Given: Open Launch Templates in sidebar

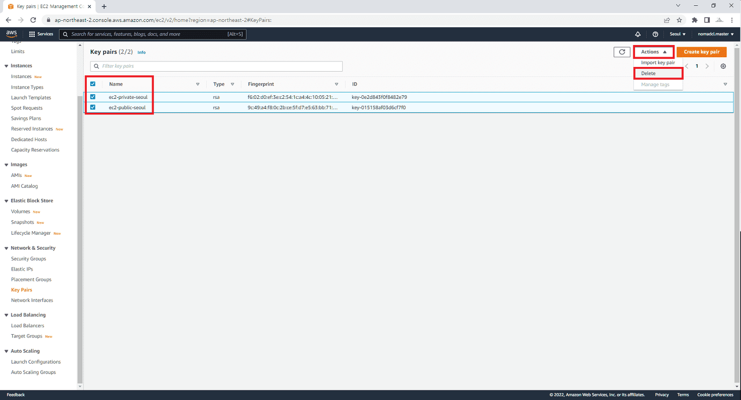Looking at the screenshot, I should tap(31, 98).
